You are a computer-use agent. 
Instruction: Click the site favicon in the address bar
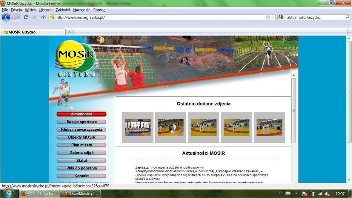pyautogui.click(x=52, y=17)
